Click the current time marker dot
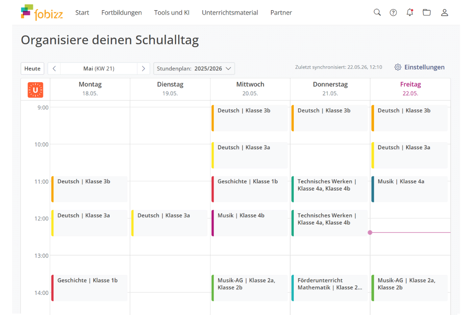This screenshot has height=315, width=472. point(370,232)
